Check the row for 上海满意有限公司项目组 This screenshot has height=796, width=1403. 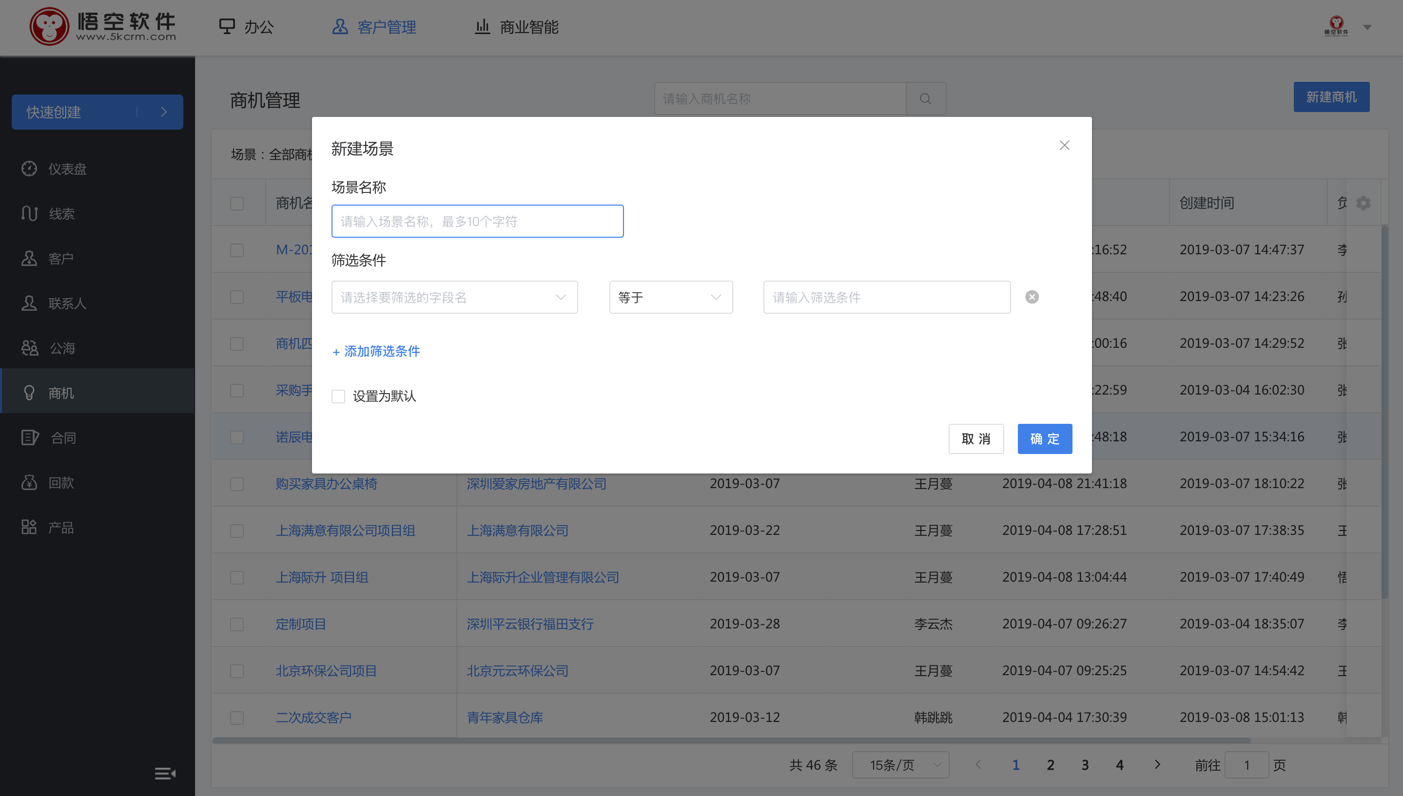pyautogui.click(x=237, y=531)
